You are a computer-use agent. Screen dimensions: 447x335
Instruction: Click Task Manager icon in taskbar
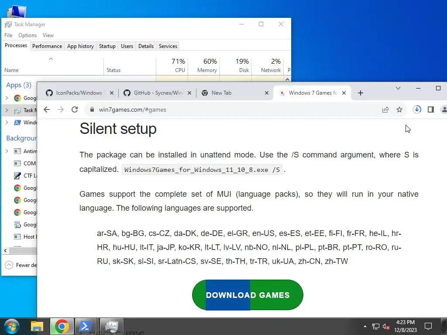point(111,326)
